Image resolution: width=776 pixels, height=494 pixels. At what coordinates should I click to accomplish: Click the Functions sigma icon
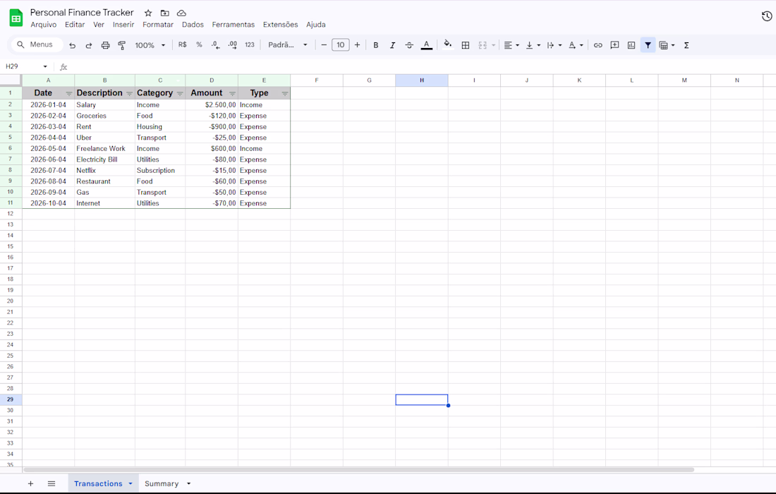pyautogui.click(x=686, y=45)
